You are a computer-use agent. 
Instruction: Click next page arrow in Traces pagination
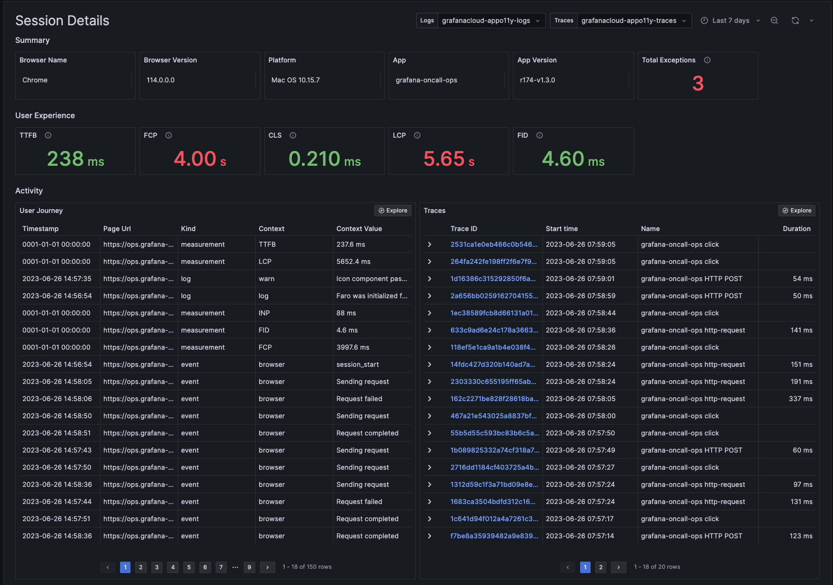coord(618,567)
